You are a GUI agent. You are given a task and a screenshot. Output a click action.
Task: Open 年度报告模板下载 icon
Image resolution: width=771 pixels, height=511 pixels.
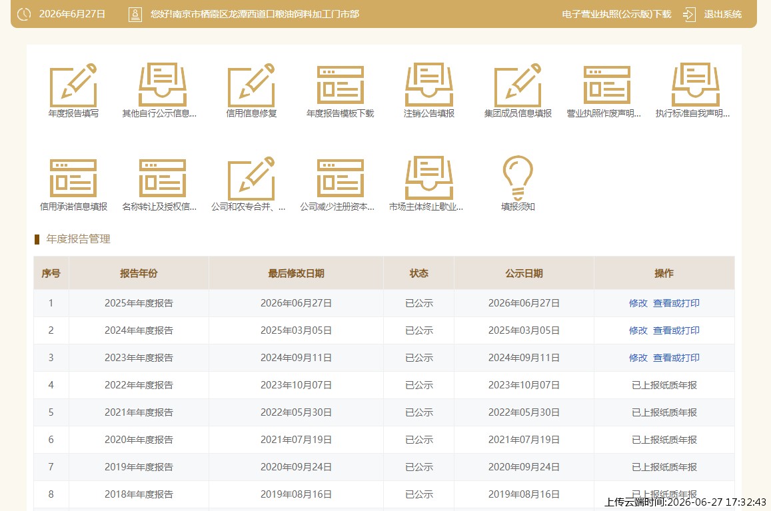pos(341,85)
